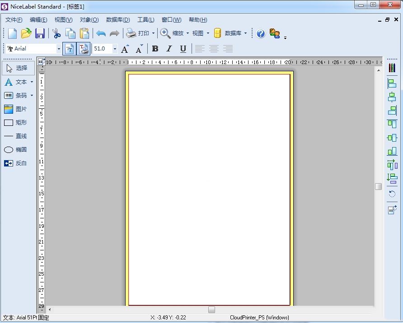Click the users icon in toolbar
The width and height of the screenshot is (403, 323).
pos(275,34)
